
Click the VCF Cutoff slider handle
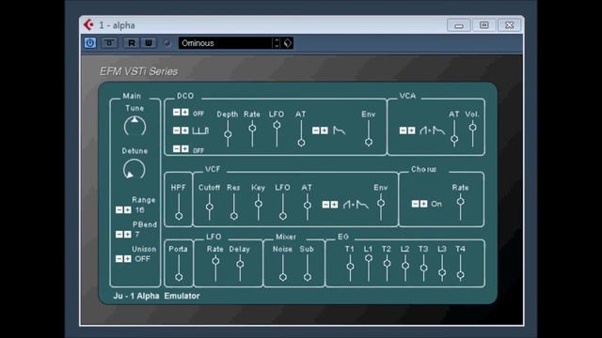[209, 207]
